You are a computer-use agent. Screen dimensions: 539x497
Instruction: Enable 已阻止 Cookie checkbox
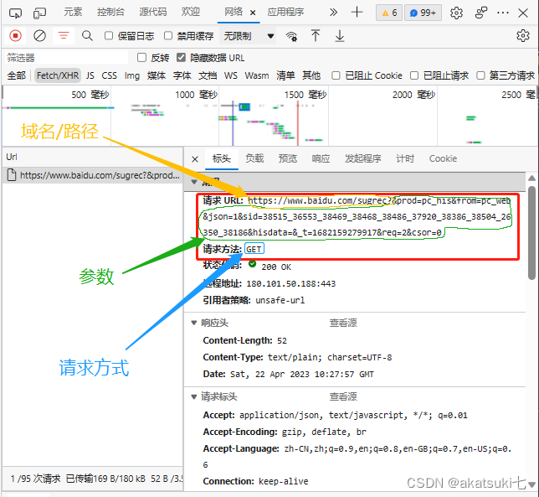tap(336, 75)
